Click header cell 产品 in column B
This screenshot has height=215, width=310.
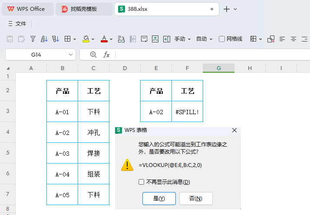(62, 91)
